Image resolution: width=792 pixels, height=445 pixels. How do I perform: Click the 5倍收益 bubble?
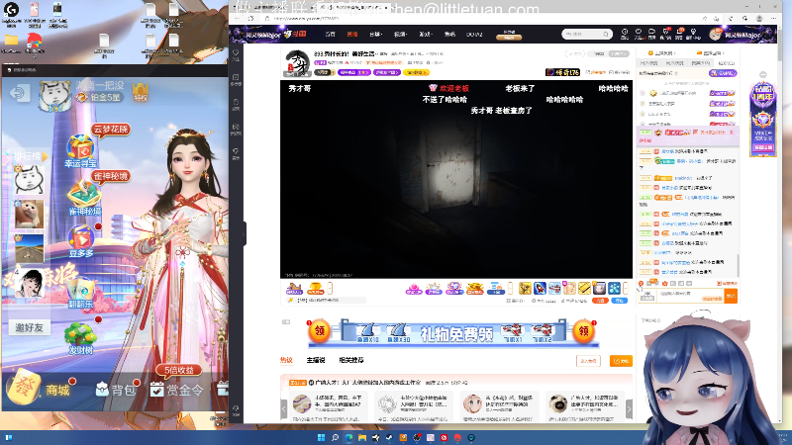point(179,370)
